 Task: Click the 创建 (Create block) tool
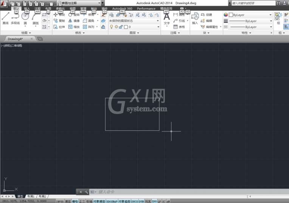click(x=207, y=14)
